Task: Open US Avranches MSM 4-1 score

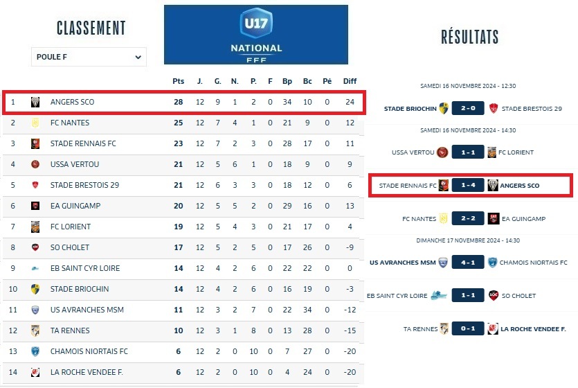Action: pyautogui.click(x=468, y=263)
